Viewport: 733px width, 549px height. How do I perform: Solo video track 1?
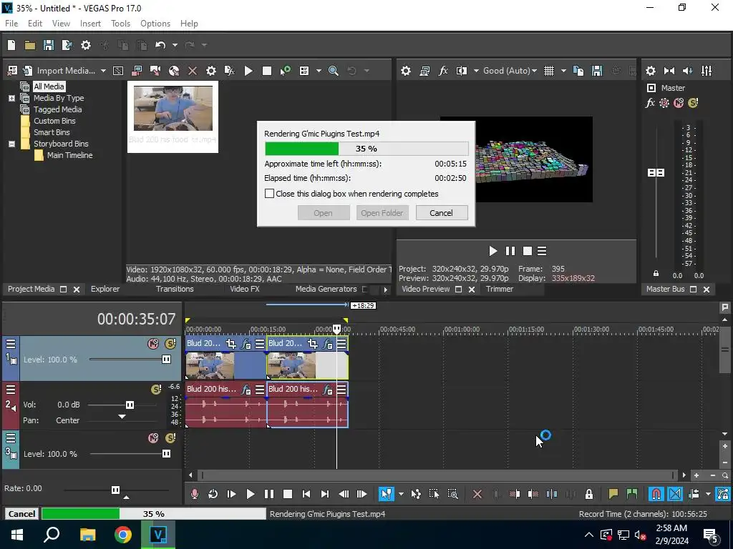pyautogui.click(x=170, y=344)
